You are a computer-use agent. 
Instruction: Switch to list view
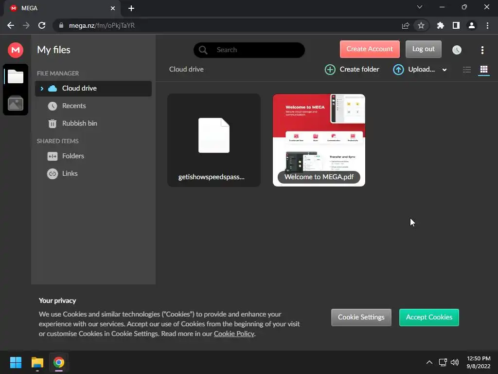pos(466,69)
